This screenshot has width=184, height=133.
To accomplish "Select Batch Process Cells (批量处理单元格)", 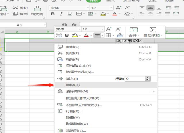I will [x=106, y=98].
